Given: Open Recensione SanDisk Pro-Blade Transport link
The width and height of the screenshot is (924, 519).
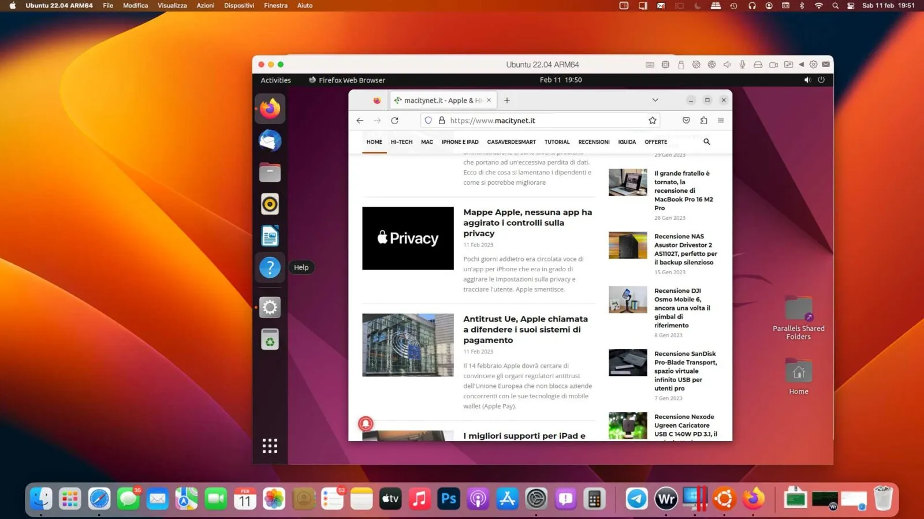Looking at the screenshot, I should pyautogui.click(x=685, y=371).
